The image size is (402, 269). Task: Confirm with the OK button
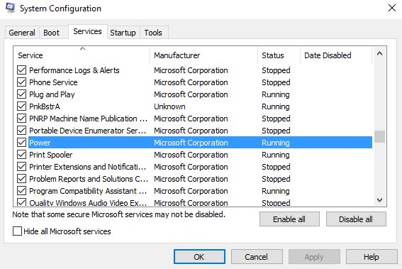pos(199,257)
